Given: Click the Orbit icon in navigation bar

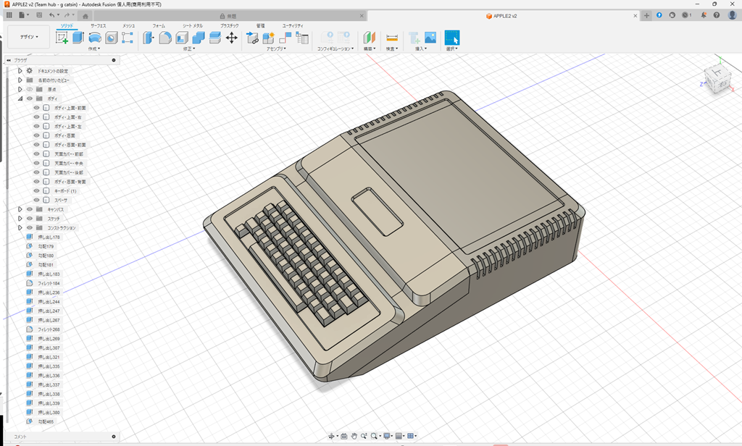Looking at the screenshot, I should [332, 436].
